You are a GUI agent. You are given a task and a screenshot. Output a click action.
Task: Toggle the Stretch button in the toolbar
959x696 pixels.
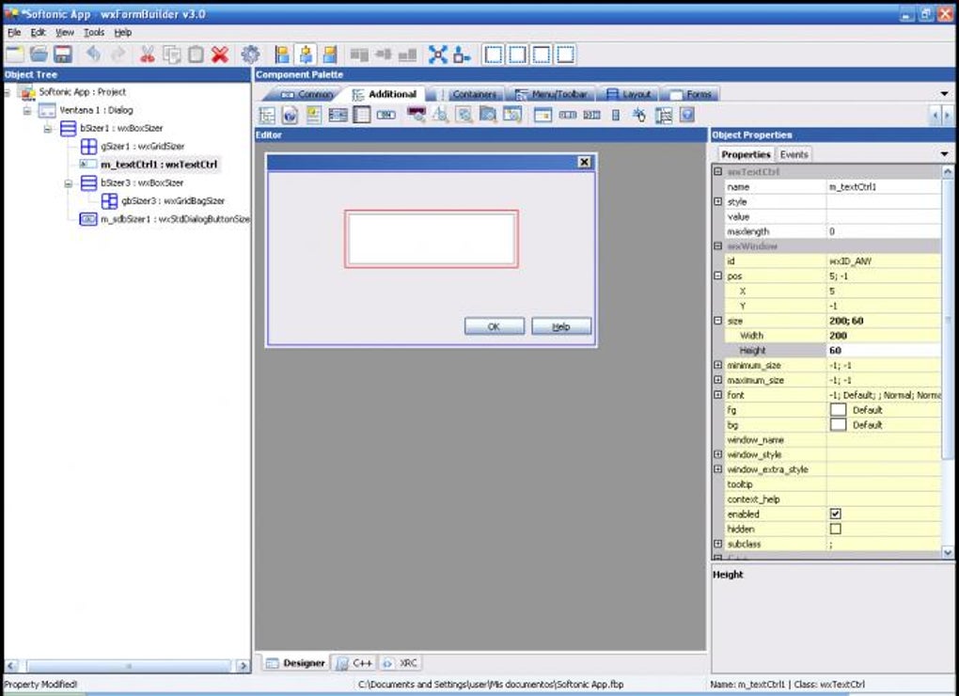[463, 55]
